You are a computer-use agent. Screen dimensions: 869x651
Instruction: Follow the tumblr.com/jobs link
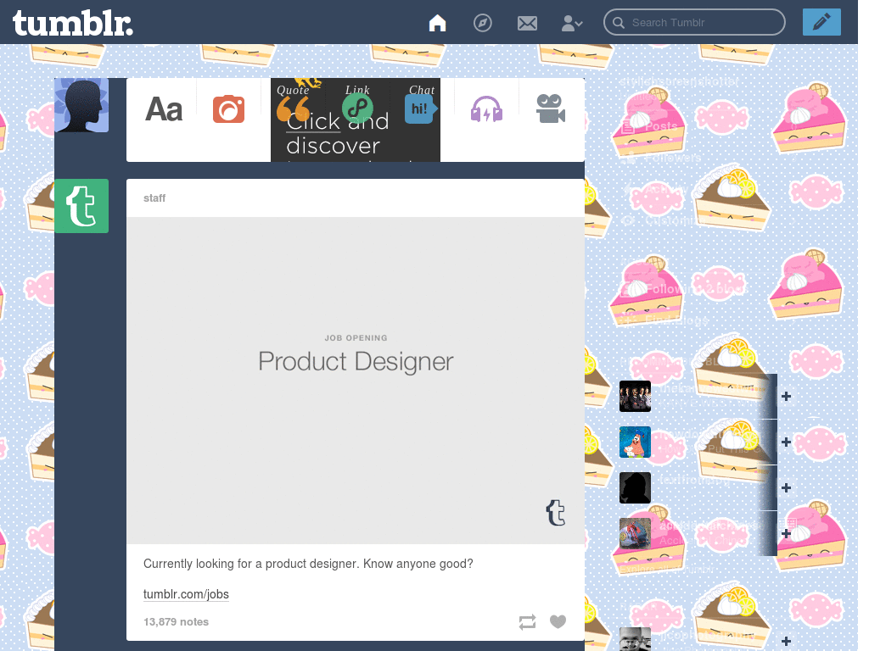(186, 594)
